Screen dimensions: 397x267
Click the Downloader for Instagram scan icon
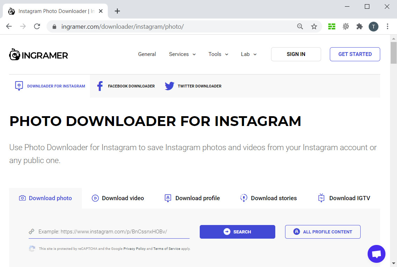[19, 86]
